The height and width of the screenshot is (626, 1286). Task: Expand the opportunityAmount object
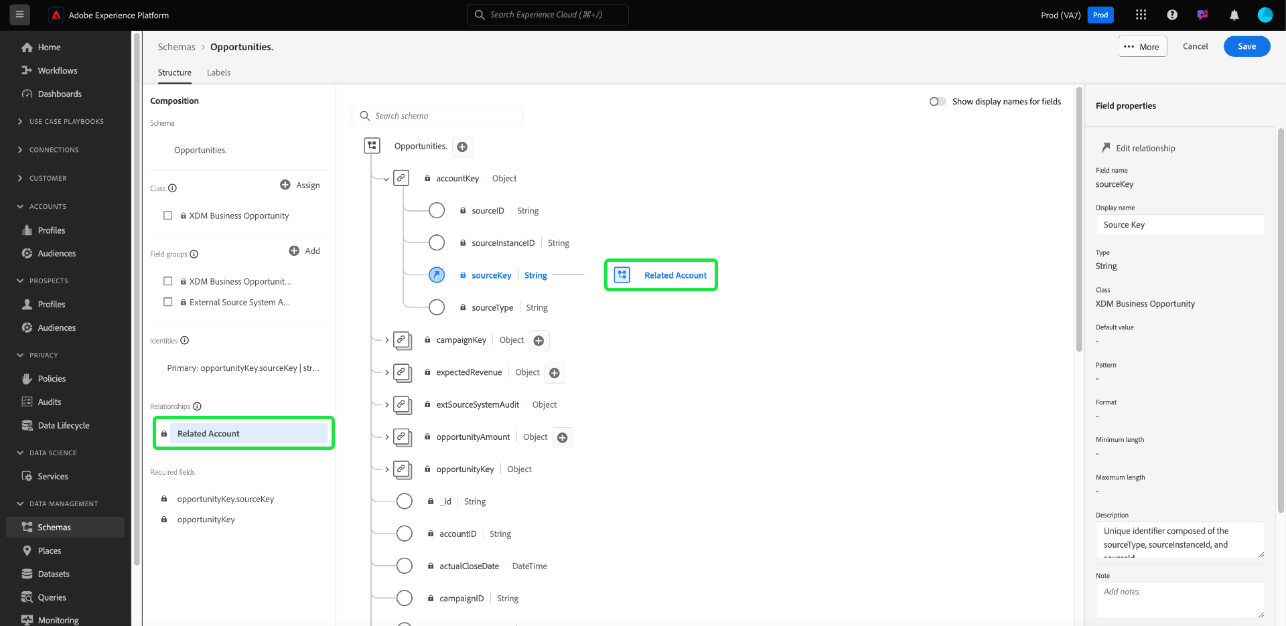coord(387,438)
